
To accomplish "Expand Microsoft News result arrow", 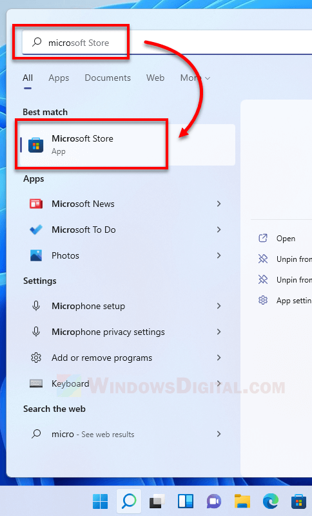I will [219, 204].
